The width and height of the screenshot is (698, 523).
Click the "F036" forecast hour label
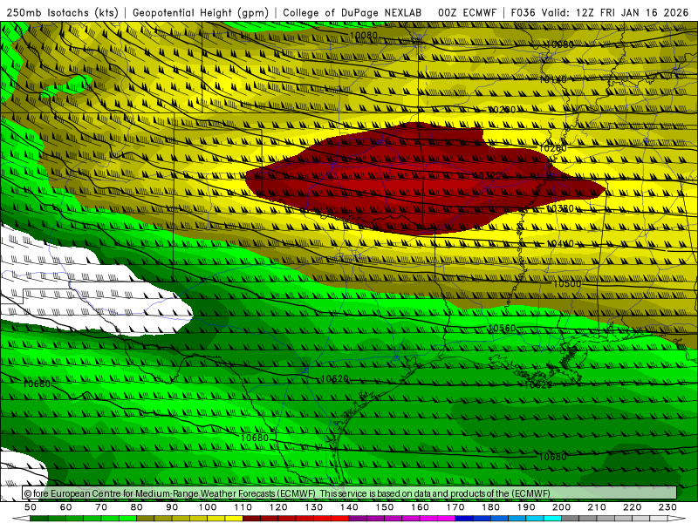(x=523, y=12)
